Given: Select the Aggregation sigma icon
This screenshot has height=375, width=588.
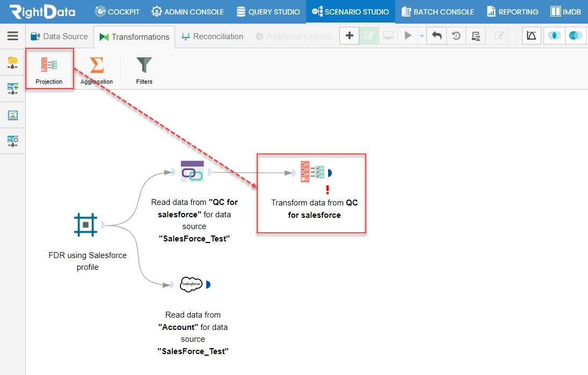Looking at the screenshot, I should pyautogui.click(x=97, y=65).
